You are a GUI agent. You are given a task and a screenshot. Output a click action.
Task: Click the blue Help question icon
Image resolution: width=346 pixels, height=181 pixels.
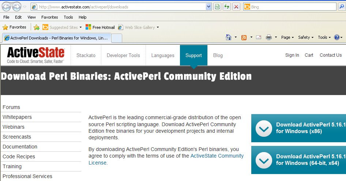click(338, 37)
